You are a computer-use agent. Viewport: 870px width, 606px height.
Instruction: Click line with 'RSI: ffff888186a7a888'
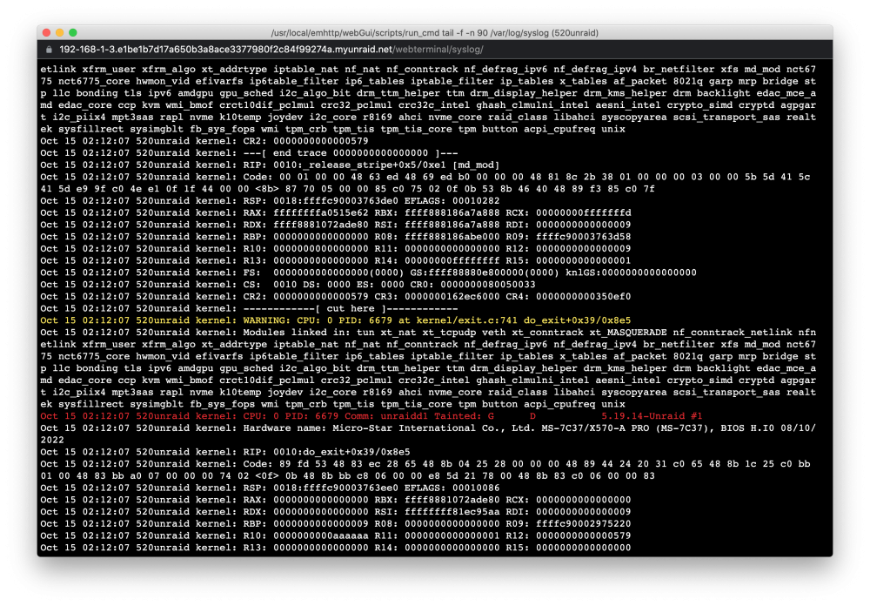coord(336,225)
